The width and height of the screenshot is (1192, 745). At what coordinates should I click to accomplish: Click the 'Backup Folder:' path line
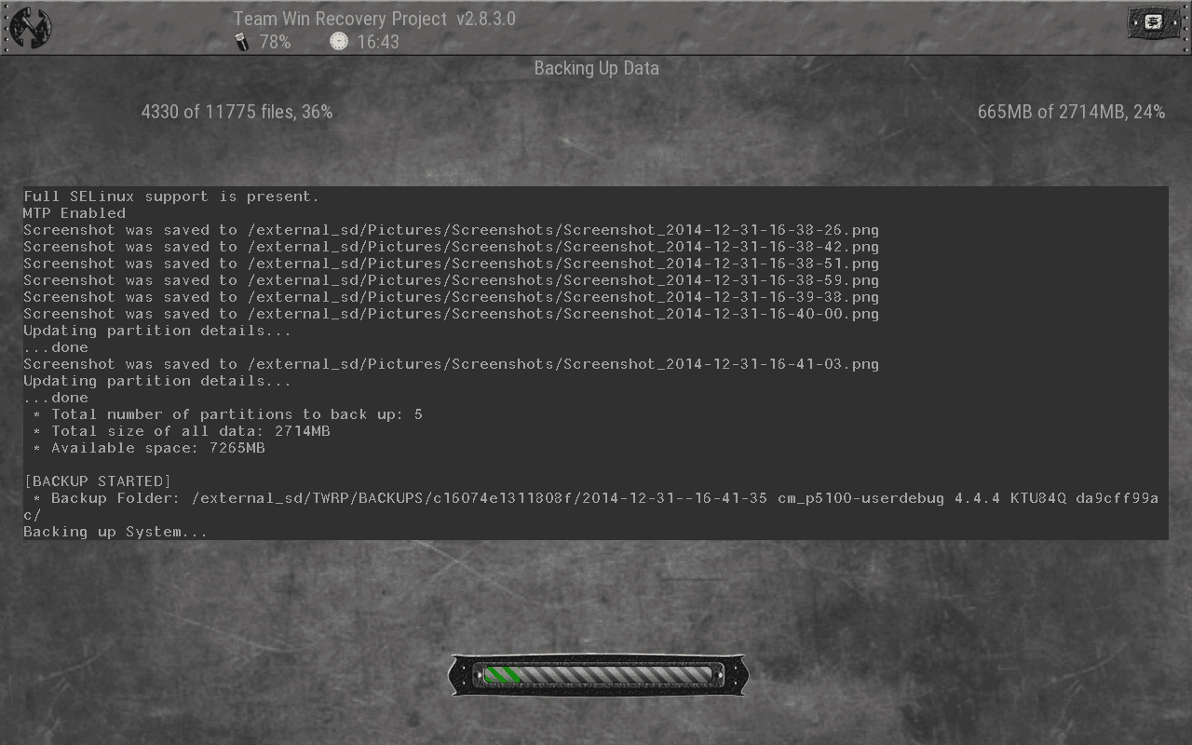pyautogui.click(x=591, y=507)
